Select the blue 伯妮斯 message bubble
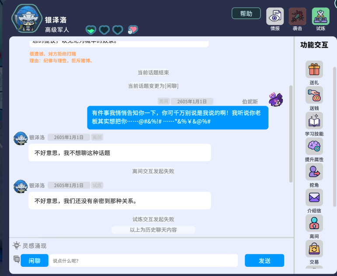Screen dimensions: 337x276 point(178,117)
